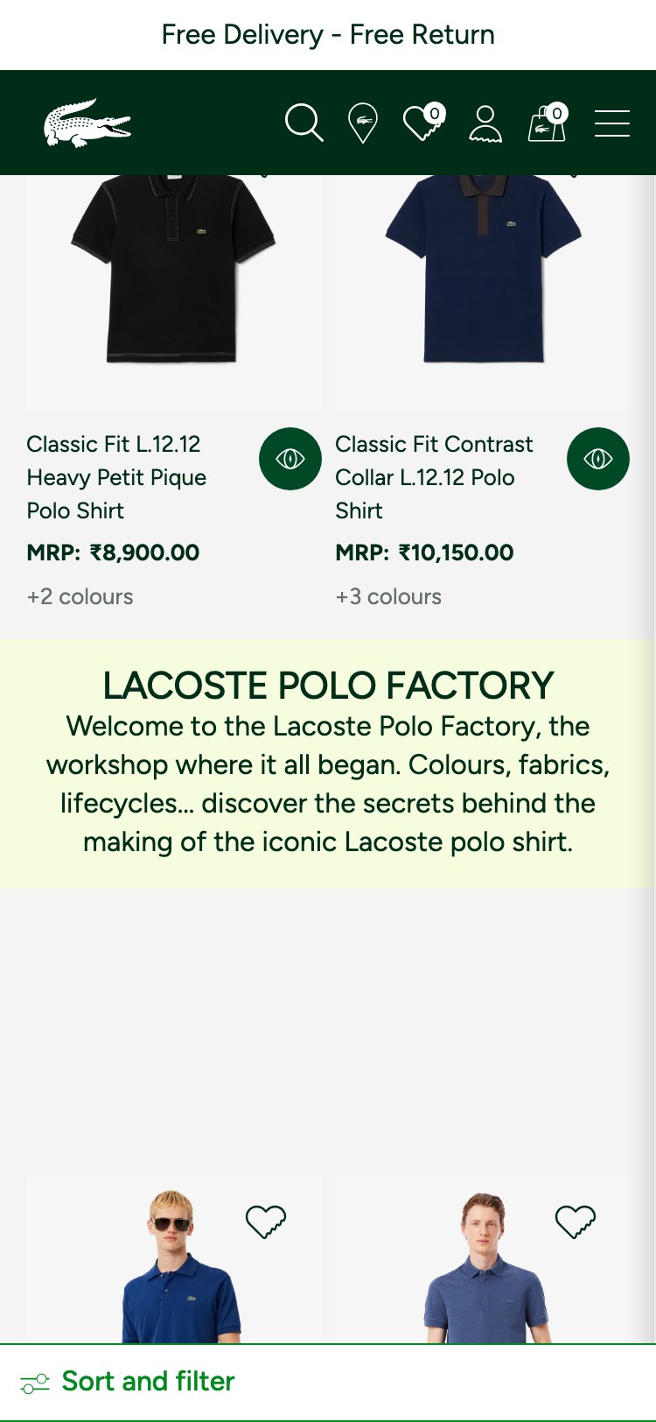The width and height of the screenshot is (656, 1422).
Task: Open the store locator pin icon
Action: [x=361, y=123]
